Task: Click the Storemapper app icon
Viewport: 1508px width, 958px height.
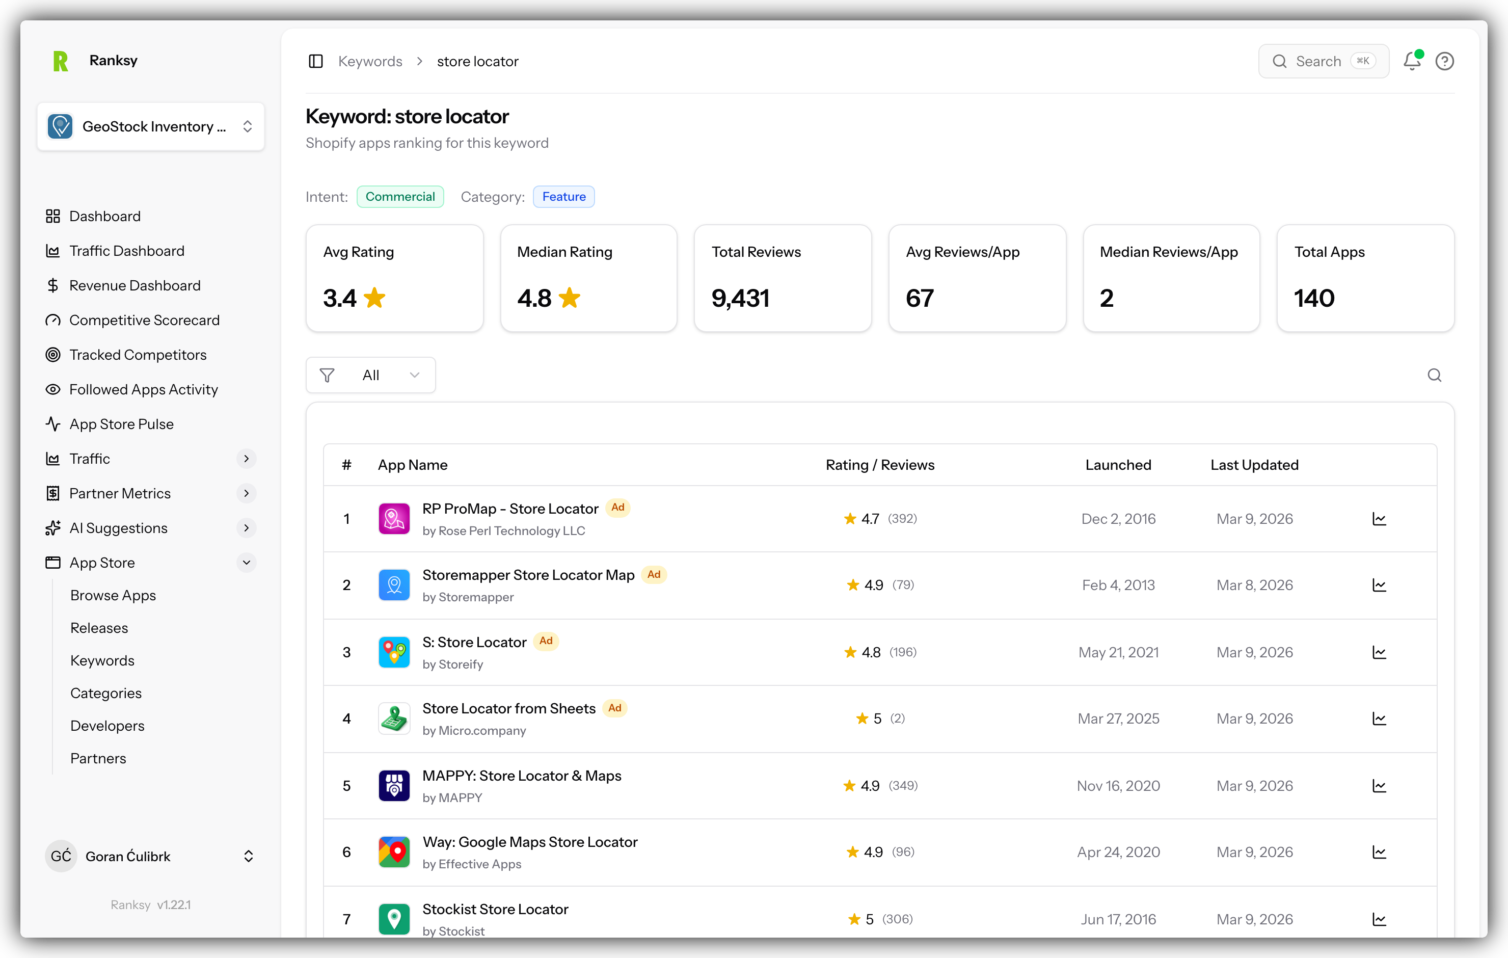Action: [x=394, y=585]
